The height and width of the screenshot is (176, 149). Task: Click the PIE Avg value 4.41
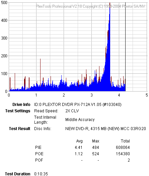pyautogui.click(x=78, y=148)
